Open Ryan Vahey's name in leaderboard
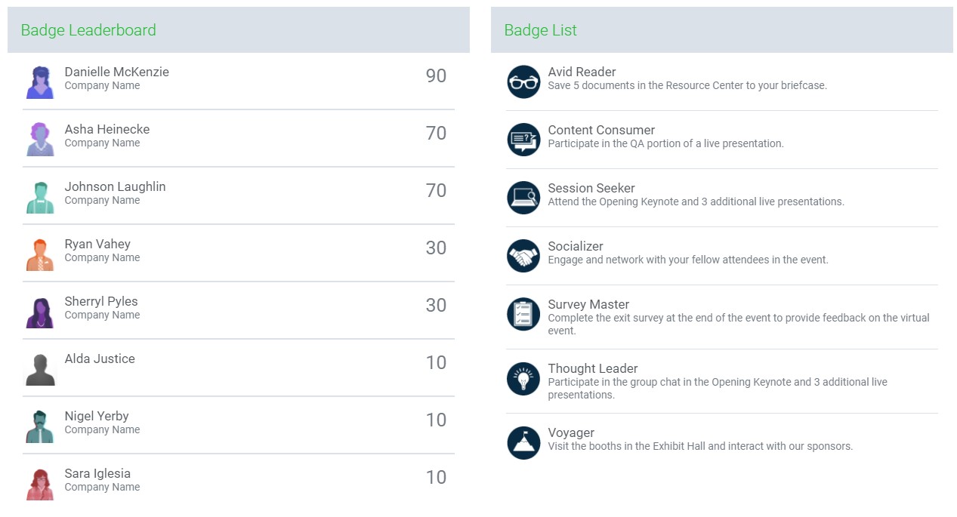Screen dimensions: 957x517 click(x=97, y=244)
